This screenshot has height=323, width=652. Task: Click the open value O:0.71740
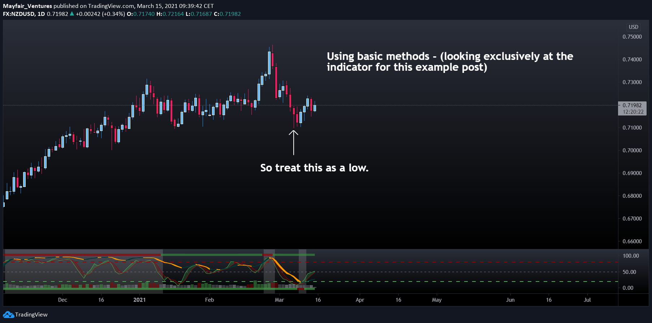coord(141,14)
